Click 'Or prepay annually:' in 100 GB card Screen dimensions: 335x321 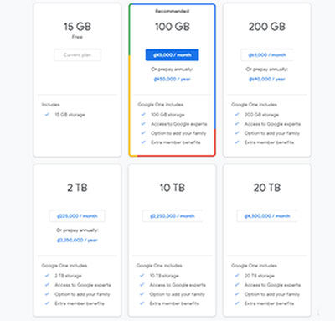173,70
